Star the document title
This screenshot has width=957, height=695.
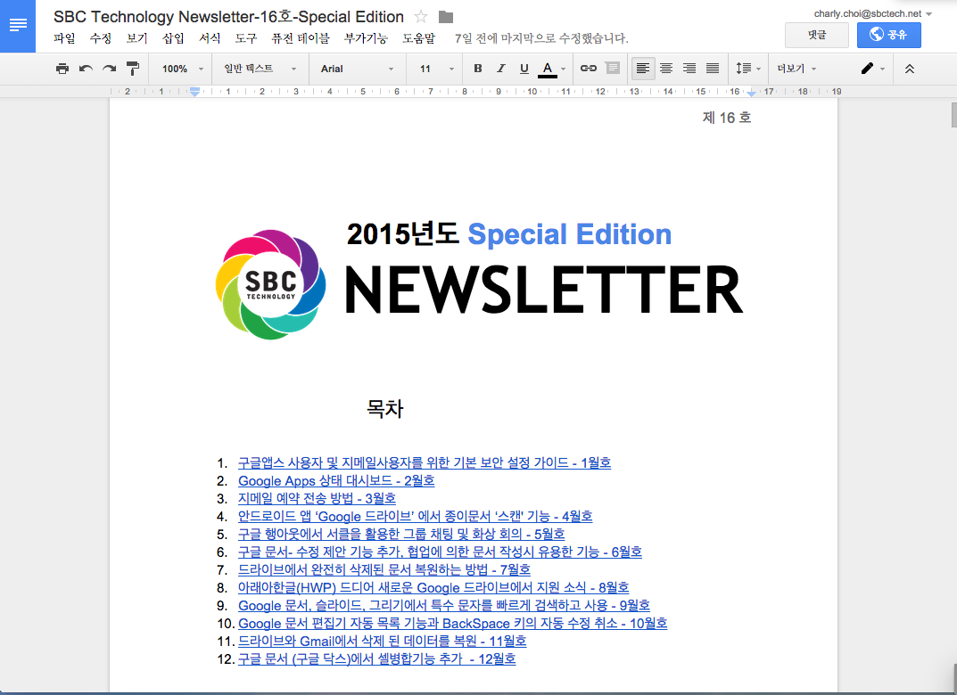coord(420,17)
